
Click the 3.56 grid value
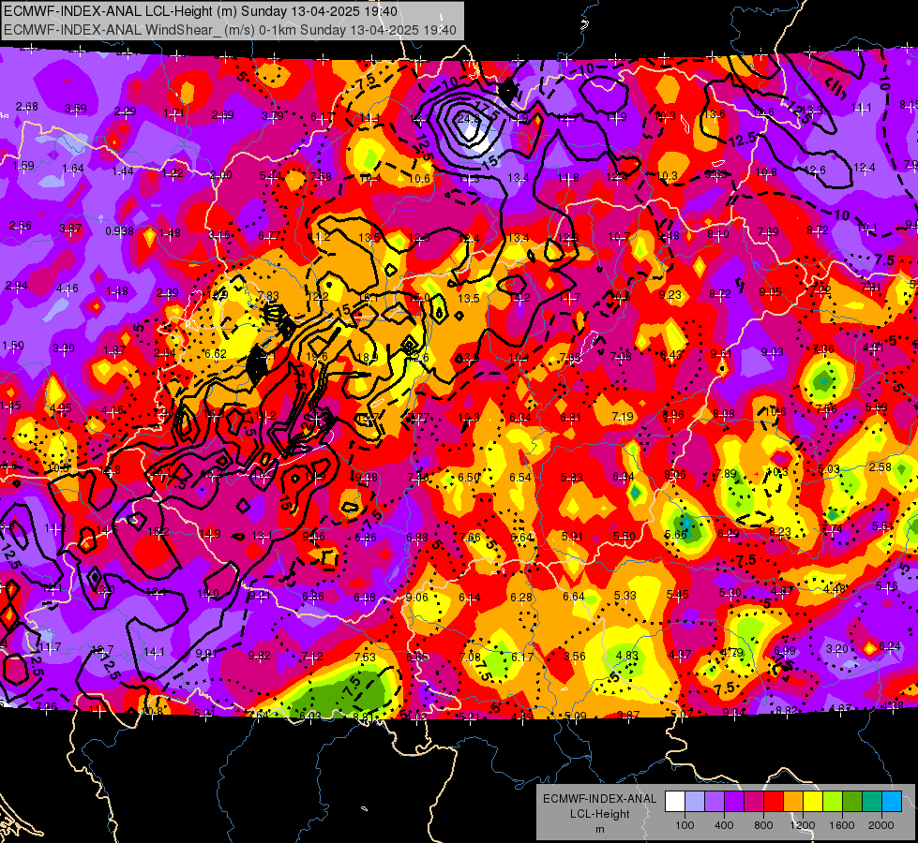click(x=574, y=656)
